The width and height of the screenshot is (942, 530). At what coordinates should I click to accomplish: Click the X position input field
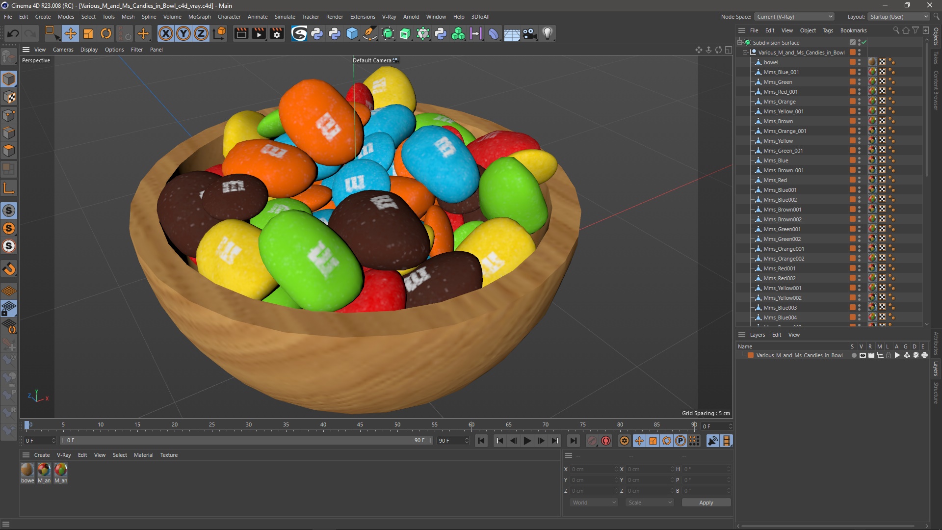click(x=594, y=469)
